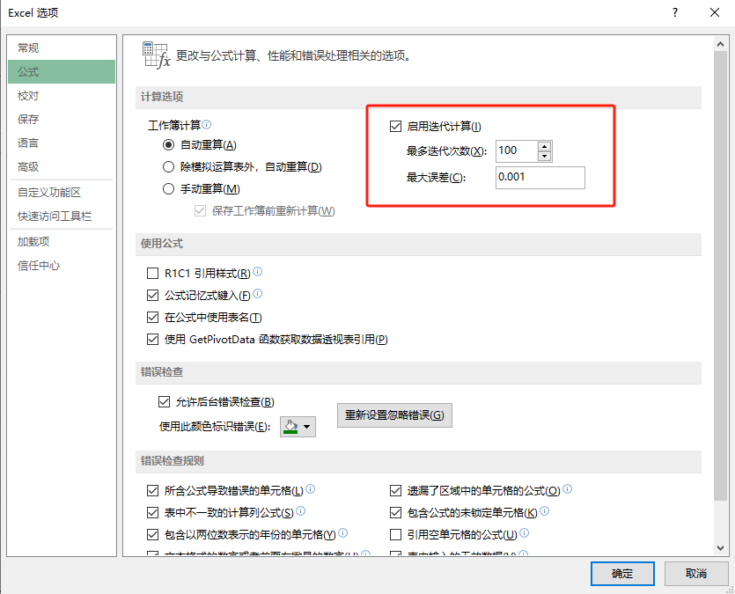
Task: Close the Excel 选项 dialog
Action: tap(715, 12)
